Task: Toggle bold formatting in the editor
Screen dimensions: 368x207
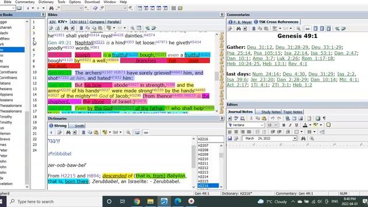Action: pyautogui.click(x=283, y=125)
